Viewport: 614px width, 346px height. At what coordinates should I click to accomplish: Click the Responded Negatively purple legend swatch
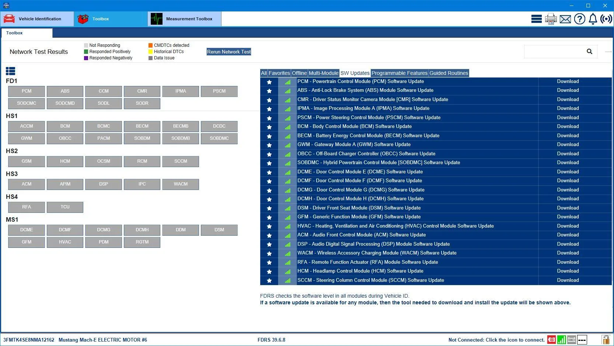pyautogui.click(x=86, y=58)
